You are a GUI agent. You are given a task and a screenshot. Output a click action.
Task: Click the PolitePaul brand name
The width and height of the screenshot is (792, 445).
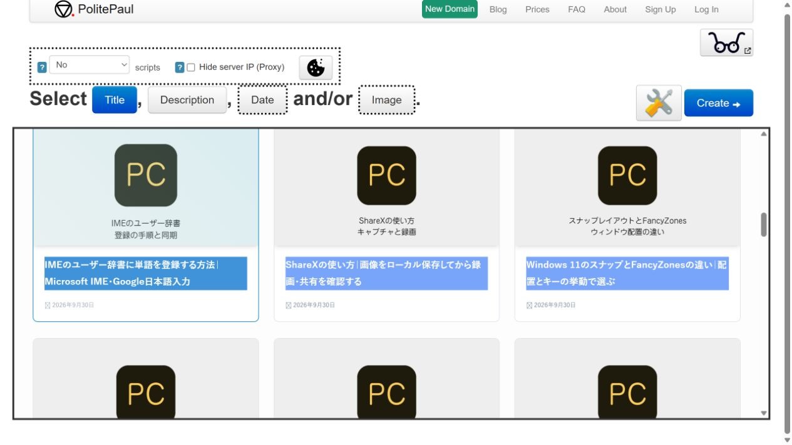(106, 9)
